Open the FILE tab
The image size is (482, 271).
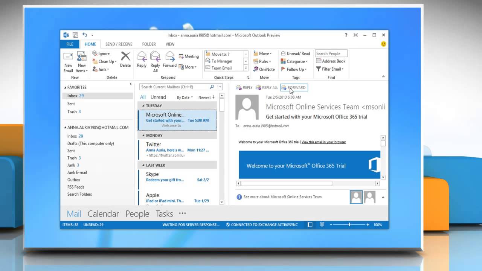70,44
